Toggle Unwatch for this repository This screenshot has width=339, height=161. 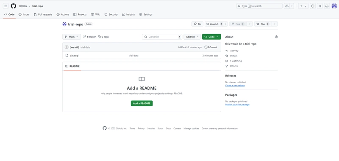click(x=214, y=24)
